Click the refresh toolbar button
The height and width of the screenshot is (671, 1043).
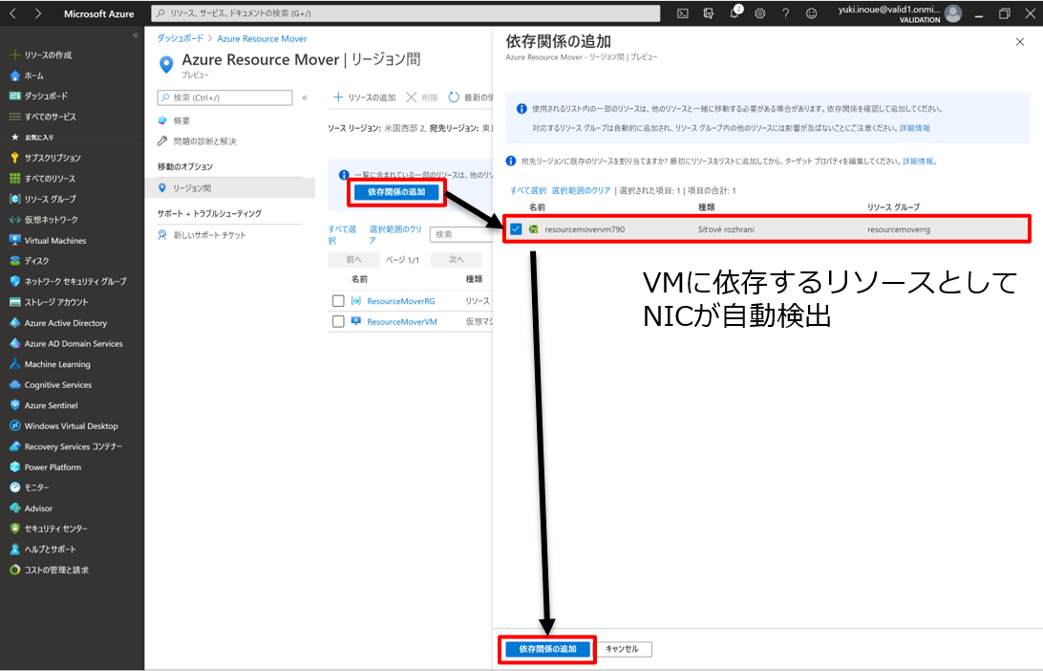pyautogui.click(x=470, y=97)
